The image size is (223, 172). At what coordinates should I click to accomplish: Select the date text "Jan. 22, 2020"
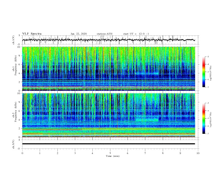[79, 34]
